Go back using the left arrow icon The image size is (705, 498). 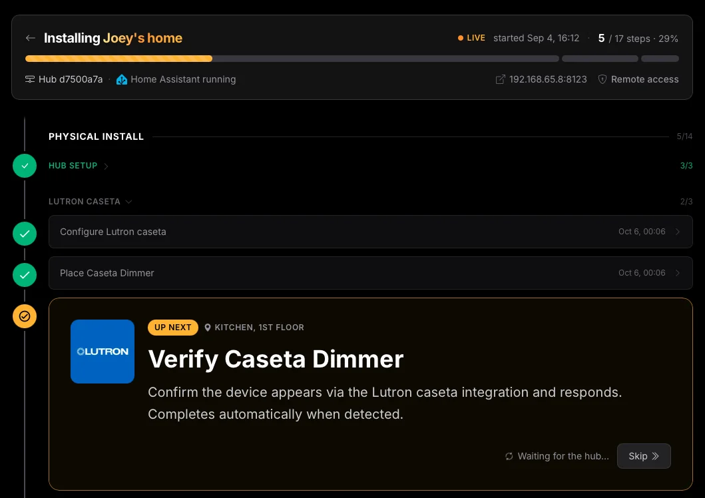(30, 38)
